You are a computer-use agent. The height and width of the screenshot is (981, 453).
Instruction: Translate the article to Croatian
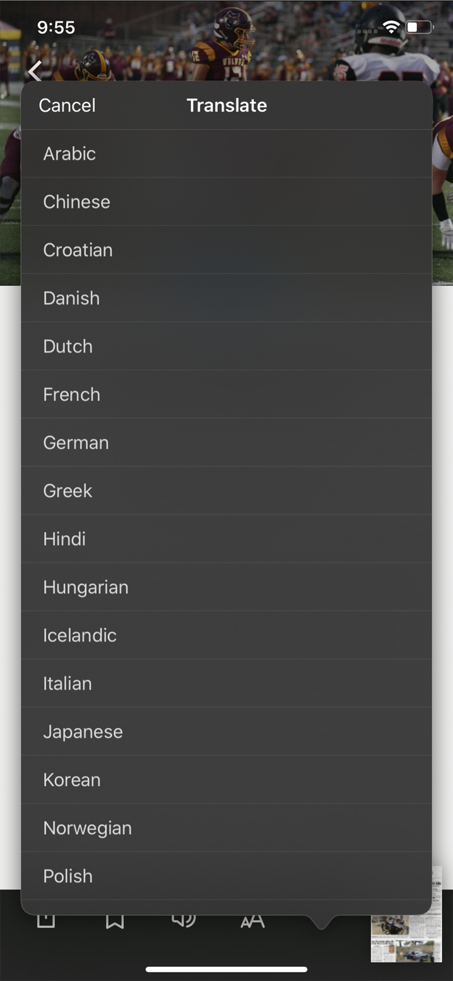pos(78,250)
